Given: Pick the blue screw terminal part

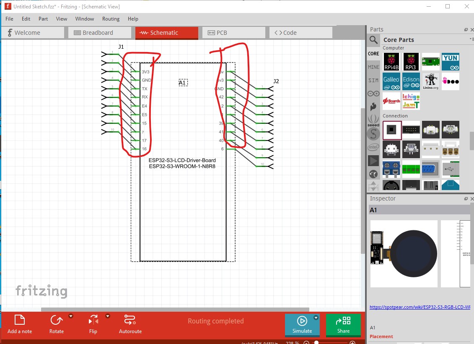Looking at the screenshot, I should point(391,169).
